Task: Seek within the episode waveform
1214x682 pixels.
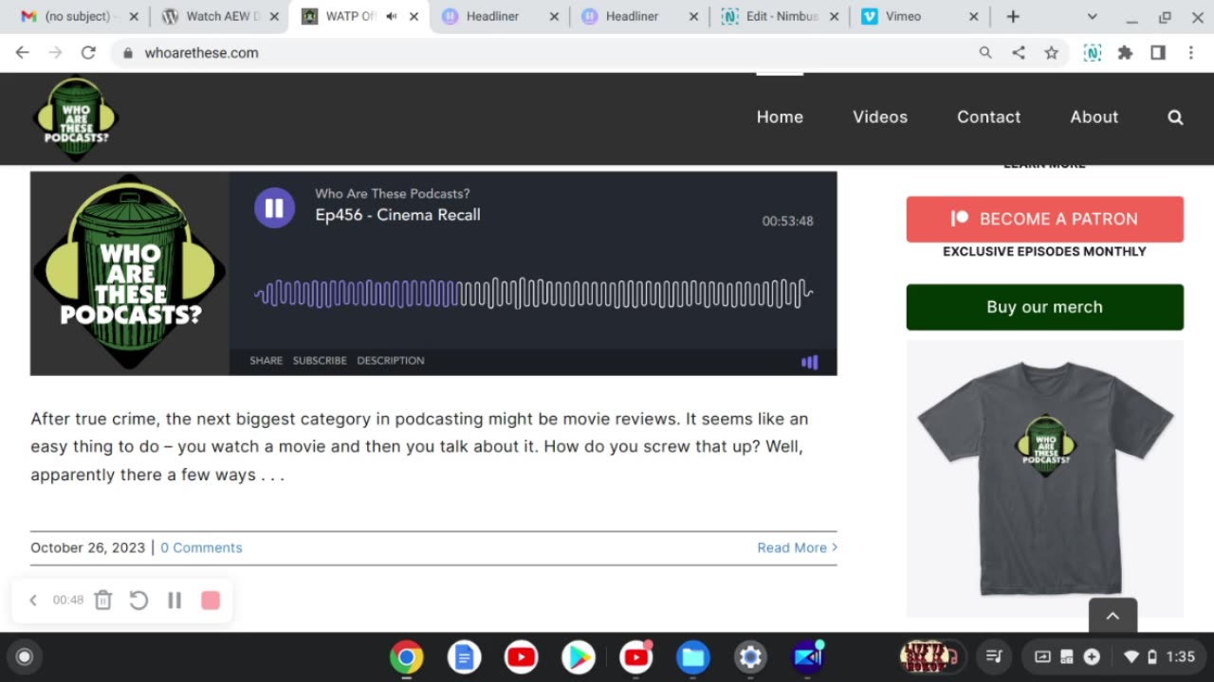Action: (534, 294)
